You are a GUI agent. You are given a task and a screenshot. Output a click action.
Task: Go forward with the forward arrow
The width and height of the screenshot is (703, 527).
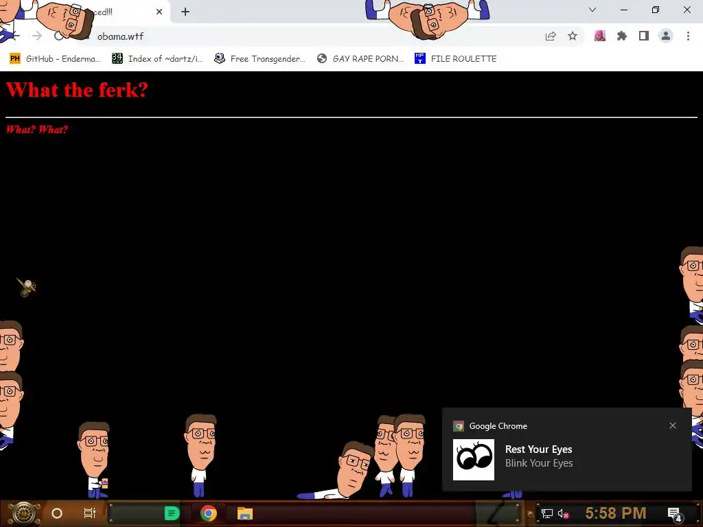click(37, 36)
